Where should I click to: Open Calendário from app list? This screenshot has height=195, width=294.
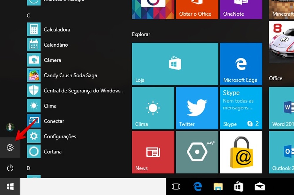coord(75,44)
